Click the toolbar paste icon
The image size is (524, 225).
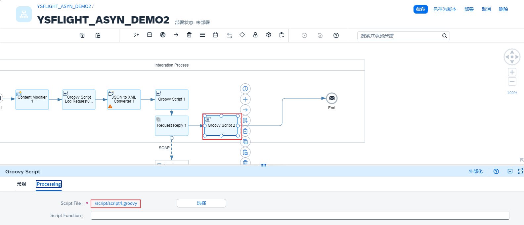click(x=98, y=35)
